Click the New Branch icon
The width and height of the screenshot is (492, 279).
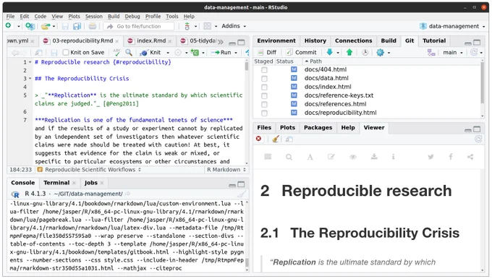431,53
